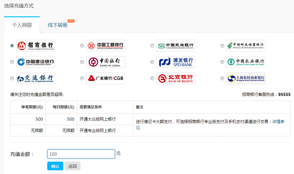The width and height of the screenshot is (294, 174).
Task: Select the 中国工商银行 radio button
Action: point(82,46)
